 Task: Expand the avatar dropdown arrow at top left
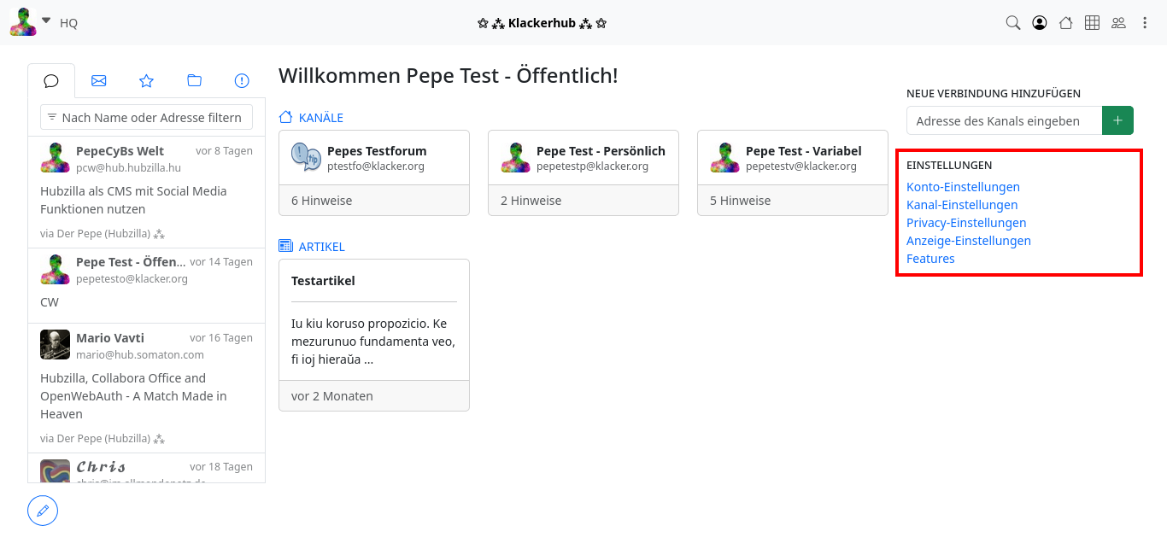[46, 20]
